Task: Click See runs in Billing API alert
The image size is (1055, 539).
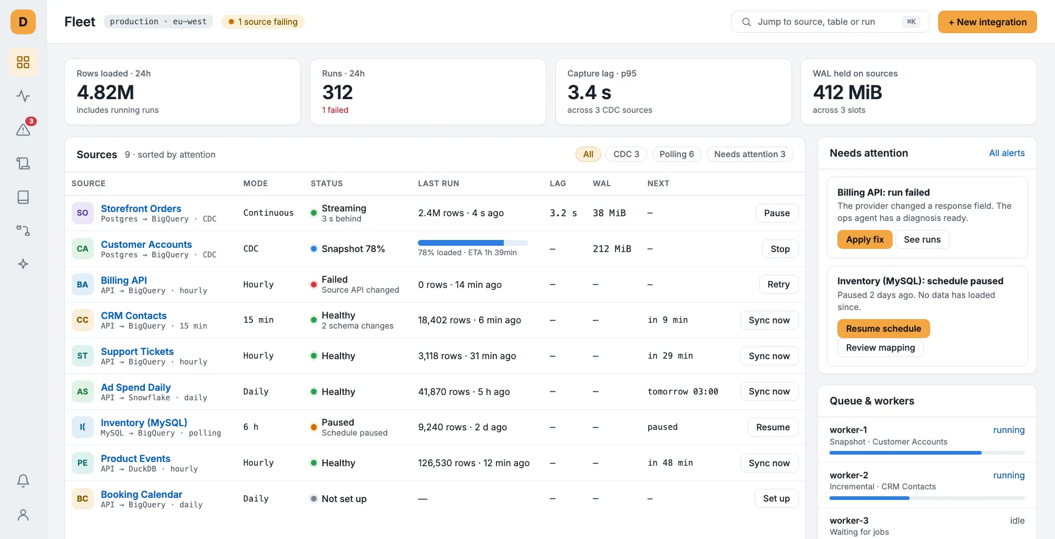Action: (x=922, y=239)
